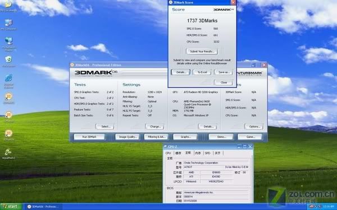The height and width of the screenshot is (210, 337).
Task: Click 'Microsoft Windows XP' OS text
Action: click(196, 115)
